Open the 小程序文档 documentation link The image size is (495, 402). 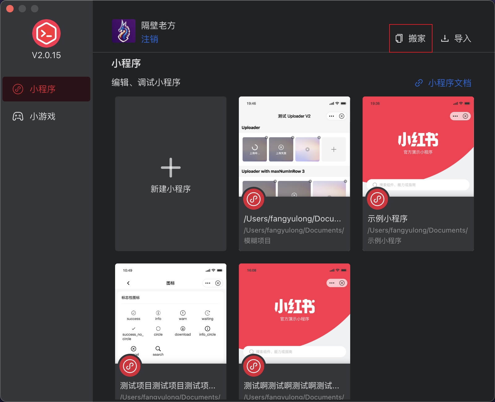(x=450, y=83)
